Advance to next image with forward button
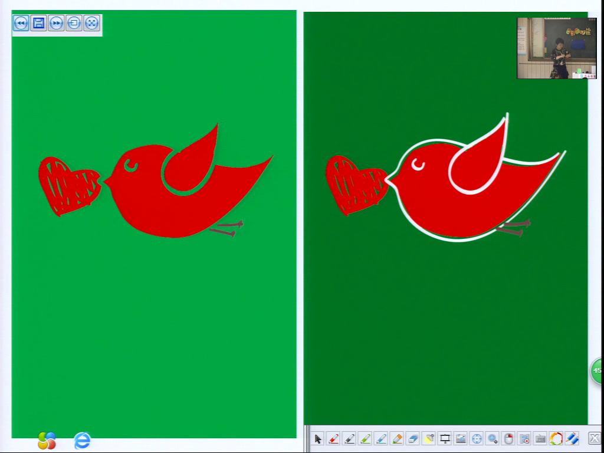This screenshot has width=604, height=453. (56, 23)
